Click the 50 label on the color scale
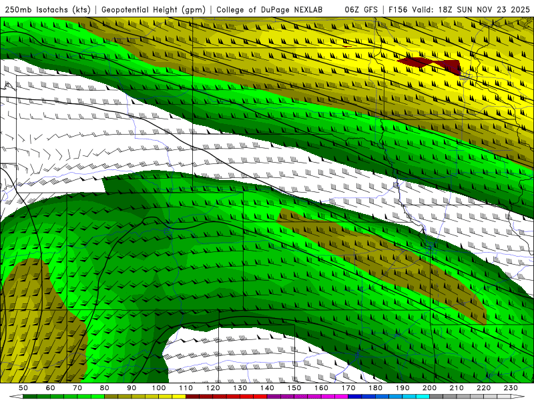This screenshot has width=534, height=400. pos(23,388)
